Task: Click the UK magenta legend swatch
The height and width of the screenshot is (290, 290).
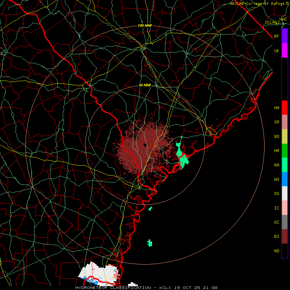Action: 285,51
